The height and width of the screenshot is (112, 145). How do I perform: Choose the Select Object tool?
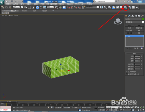(22, 7)
